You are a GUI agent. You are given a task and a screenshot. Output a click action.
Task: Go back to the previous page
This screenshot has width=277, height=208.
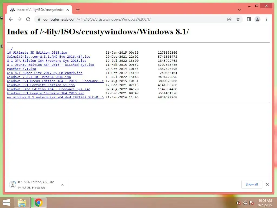(x=11, y=19)
